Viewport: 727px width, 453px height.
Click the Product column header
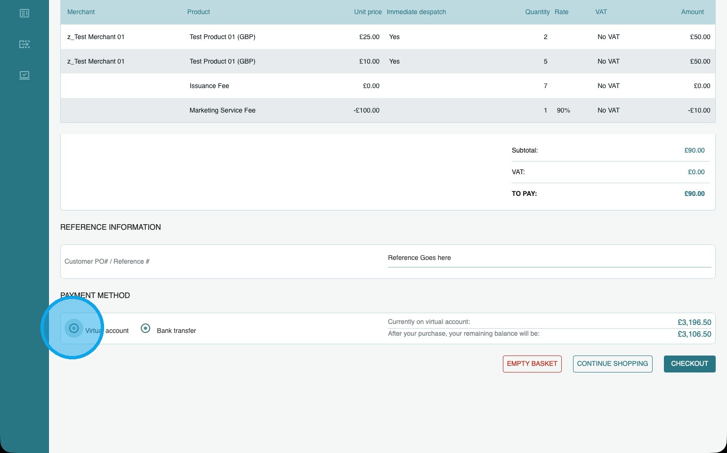(x=199, y=12)
